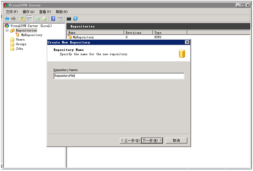Screen dimensions: 253x171
Task: Click MyRepository icon in the list pane
Action: tap(70, 37)
